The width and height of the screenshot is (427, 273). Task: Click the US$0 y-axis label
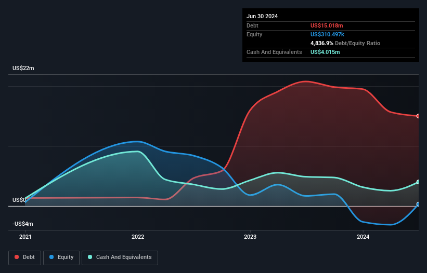click(19, 200)
